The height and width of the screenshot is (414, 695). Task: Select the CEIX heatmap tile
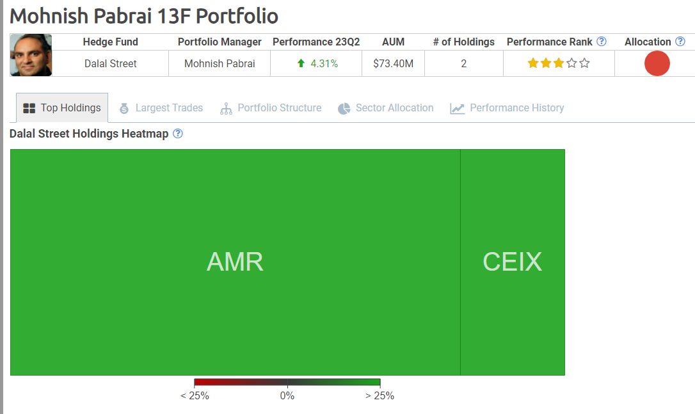513,262
